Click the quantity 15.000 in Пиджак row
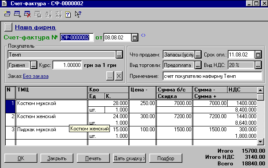Screen dimensions: 268x168 click(120, 129)
